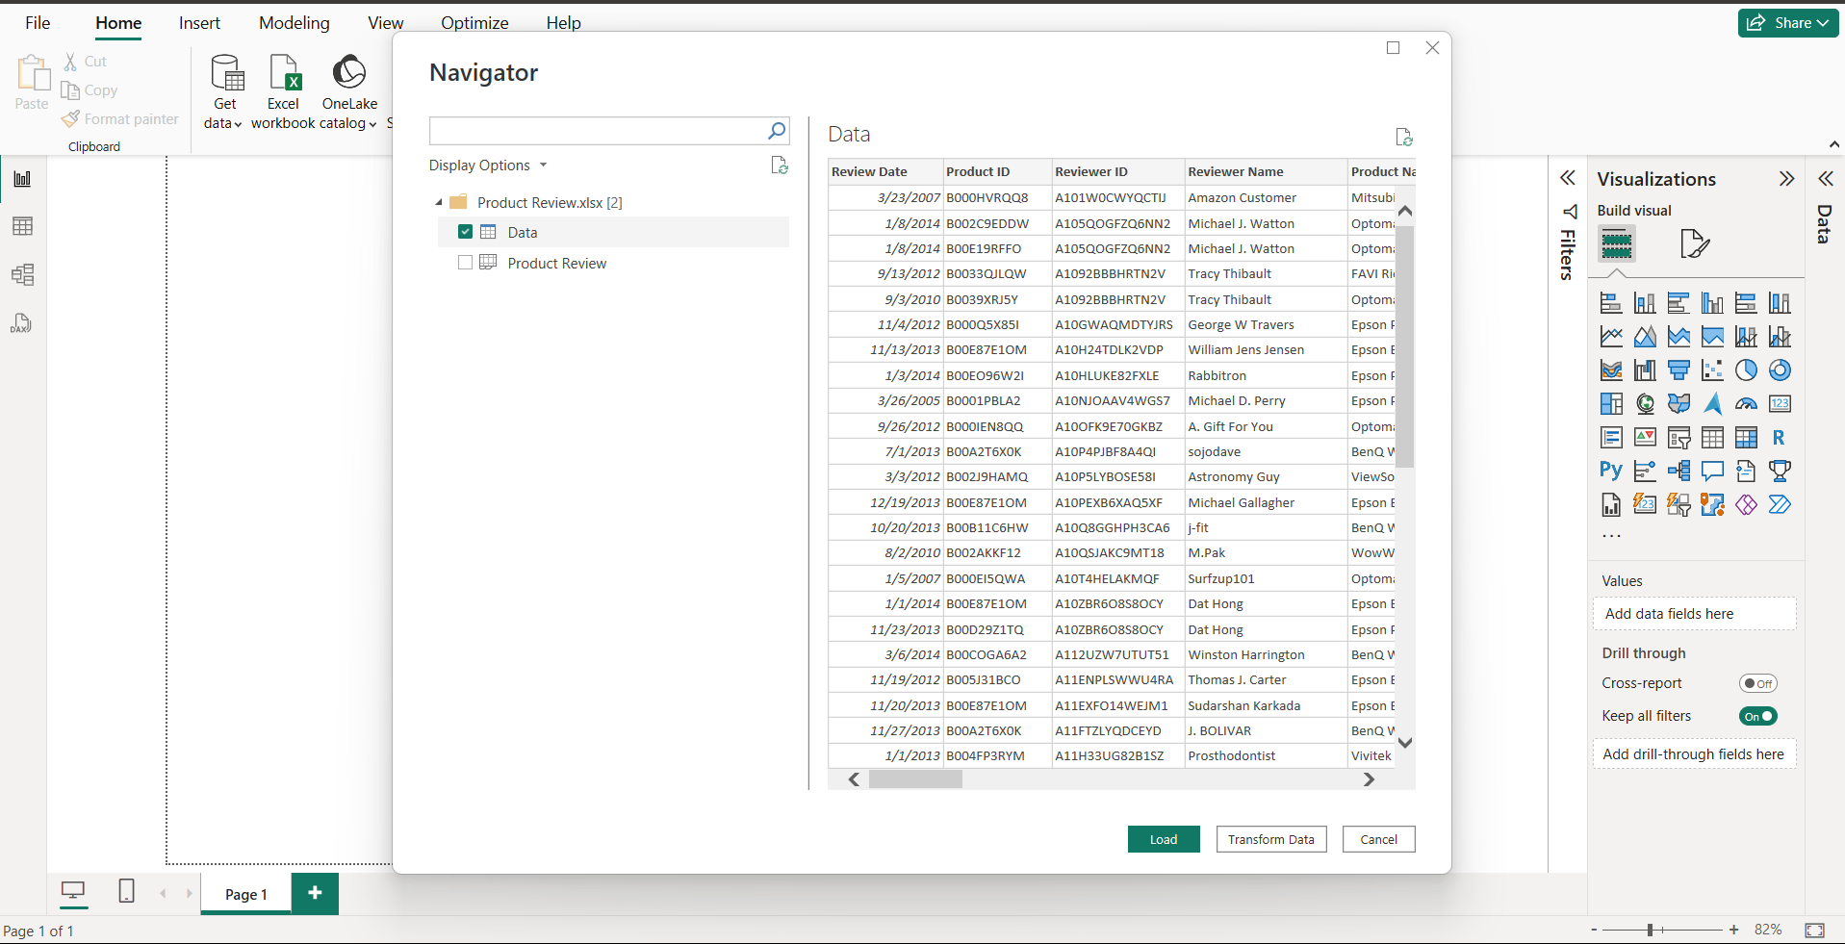
Task: Click the search magnifier in Navigator
Action: point(777,131)
